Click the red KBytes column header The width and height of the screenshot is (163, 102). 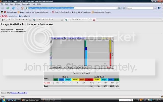pyautogui.click(x=89, y=80)
